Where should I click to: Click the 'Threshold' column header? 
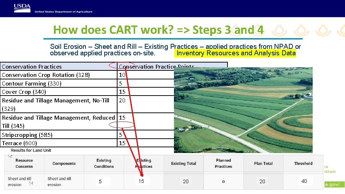[x=303, y=163]
